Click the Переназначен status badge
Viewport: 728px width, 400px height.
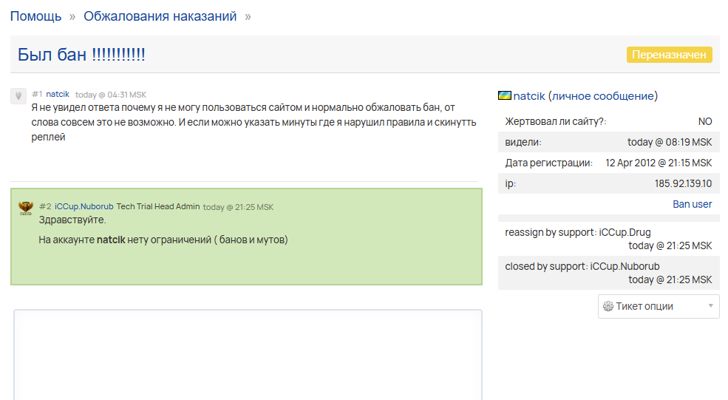(669, 55)
